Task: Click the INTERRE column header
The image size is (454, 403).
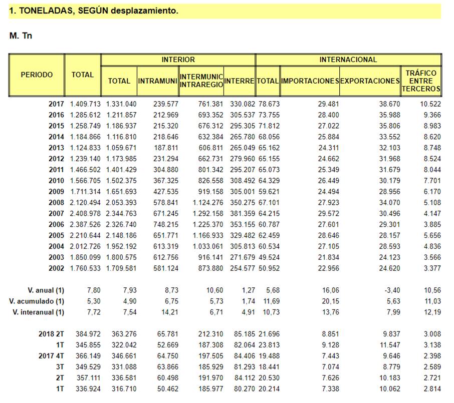Action: click(240, 81)
